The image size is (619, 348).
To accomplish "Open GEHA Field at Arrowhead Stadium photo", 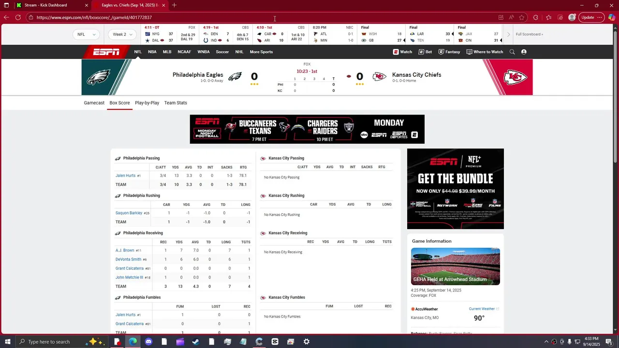I will click(456, 266).
